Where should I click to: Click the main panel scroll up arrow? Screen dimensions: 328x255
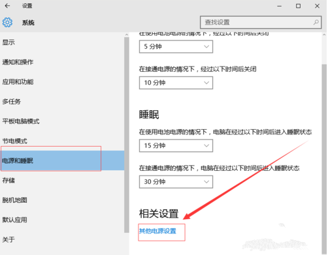pos(324,35)
